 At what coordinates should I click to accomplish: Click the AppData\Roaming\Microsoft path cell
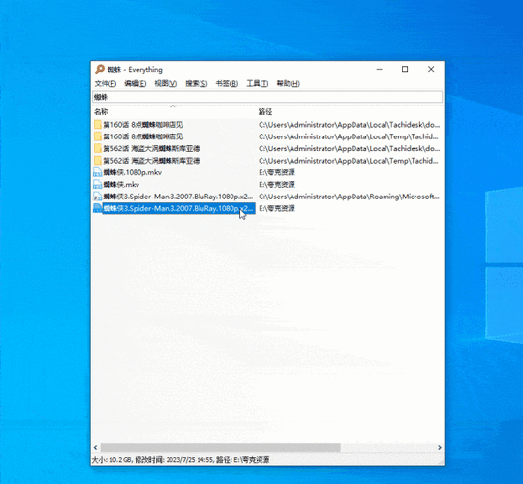point(349,197)
